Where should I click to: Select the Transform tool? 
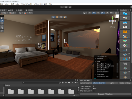[x=2, y=31]
